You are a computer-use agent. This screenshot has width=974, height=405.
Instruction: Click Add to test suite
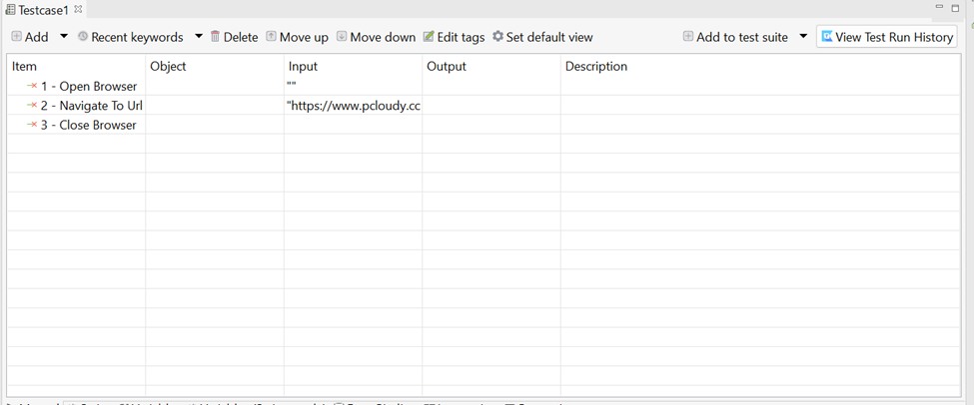735,37
